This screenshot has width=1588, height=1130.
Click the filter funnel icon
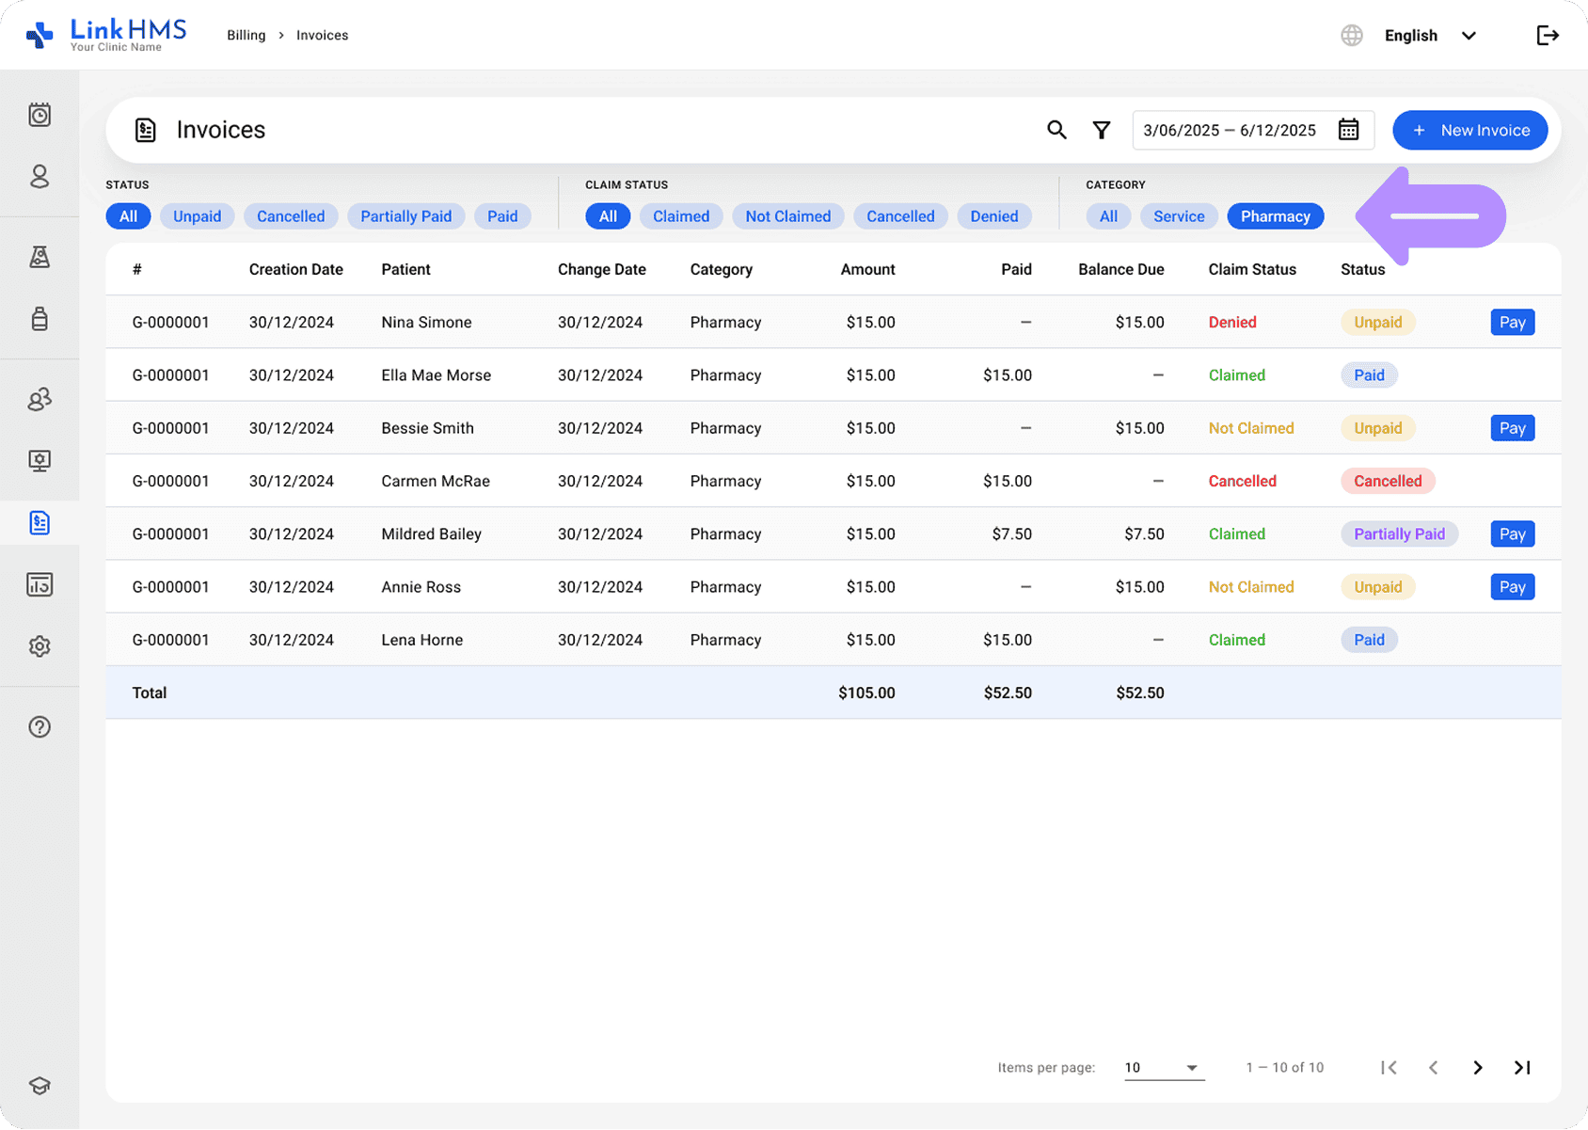click(x=1102, y=130)
